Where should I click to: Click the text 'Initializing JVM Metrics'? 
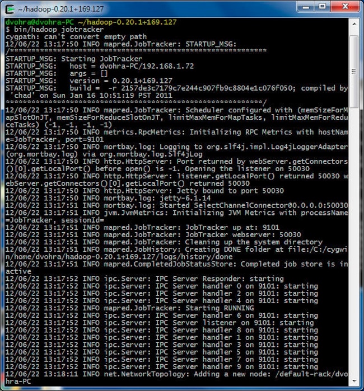pos(223,213)
